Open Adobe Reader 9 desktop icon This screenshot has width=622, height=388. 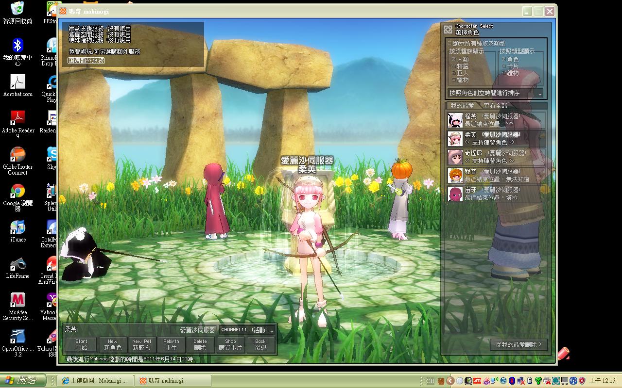pyautogui.click(x=18, y=118)
